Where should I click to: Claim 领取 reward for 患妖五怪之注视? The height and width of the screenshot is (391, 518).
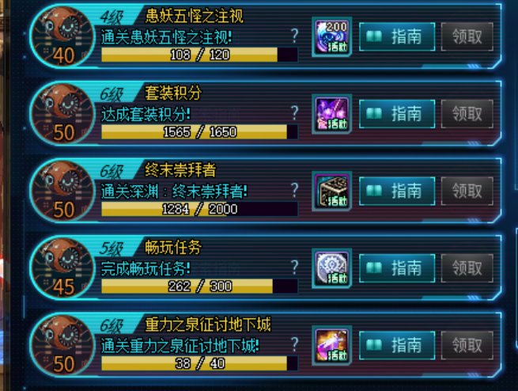tap(467, 36)
